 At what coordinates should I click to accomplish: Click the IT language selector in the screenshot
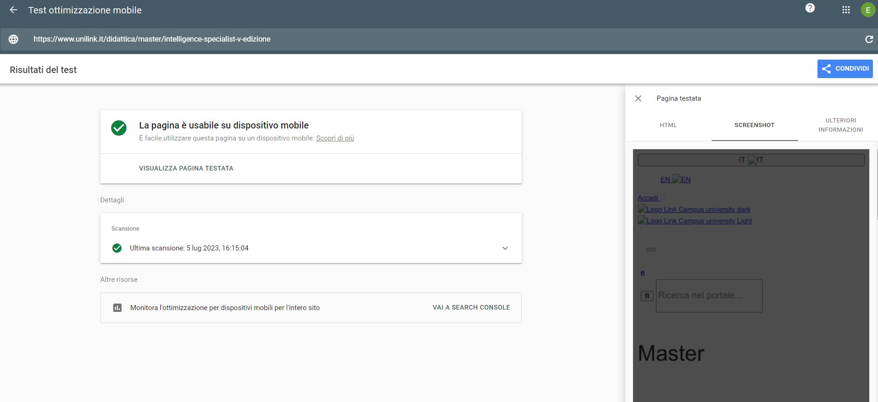point(751,160)
